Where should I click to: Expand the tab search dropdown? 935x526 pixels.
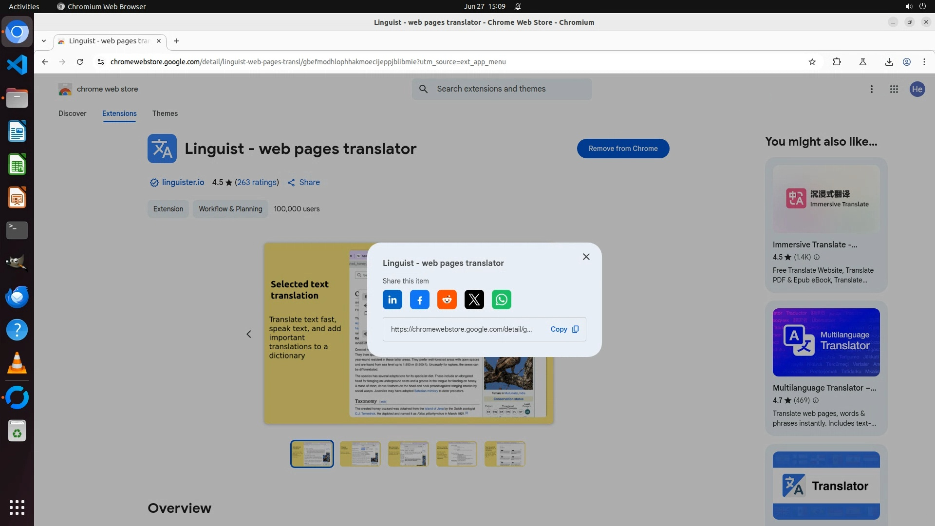click(44, 41)
